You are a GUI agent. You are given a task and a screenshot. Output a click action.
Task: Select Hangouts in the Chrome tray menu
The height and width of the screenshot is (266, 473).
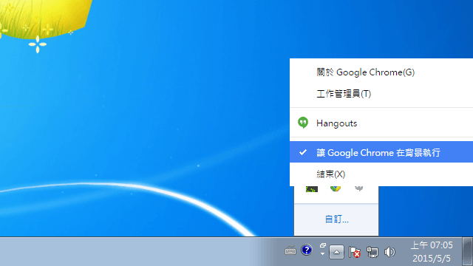click(x=381, y=123)
